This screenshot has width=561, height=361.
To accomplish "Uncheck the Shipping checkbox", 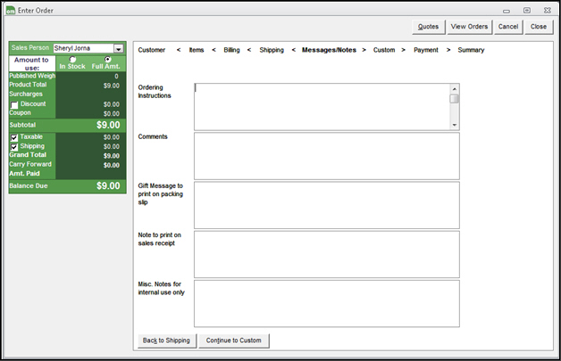I will (13, 147).
